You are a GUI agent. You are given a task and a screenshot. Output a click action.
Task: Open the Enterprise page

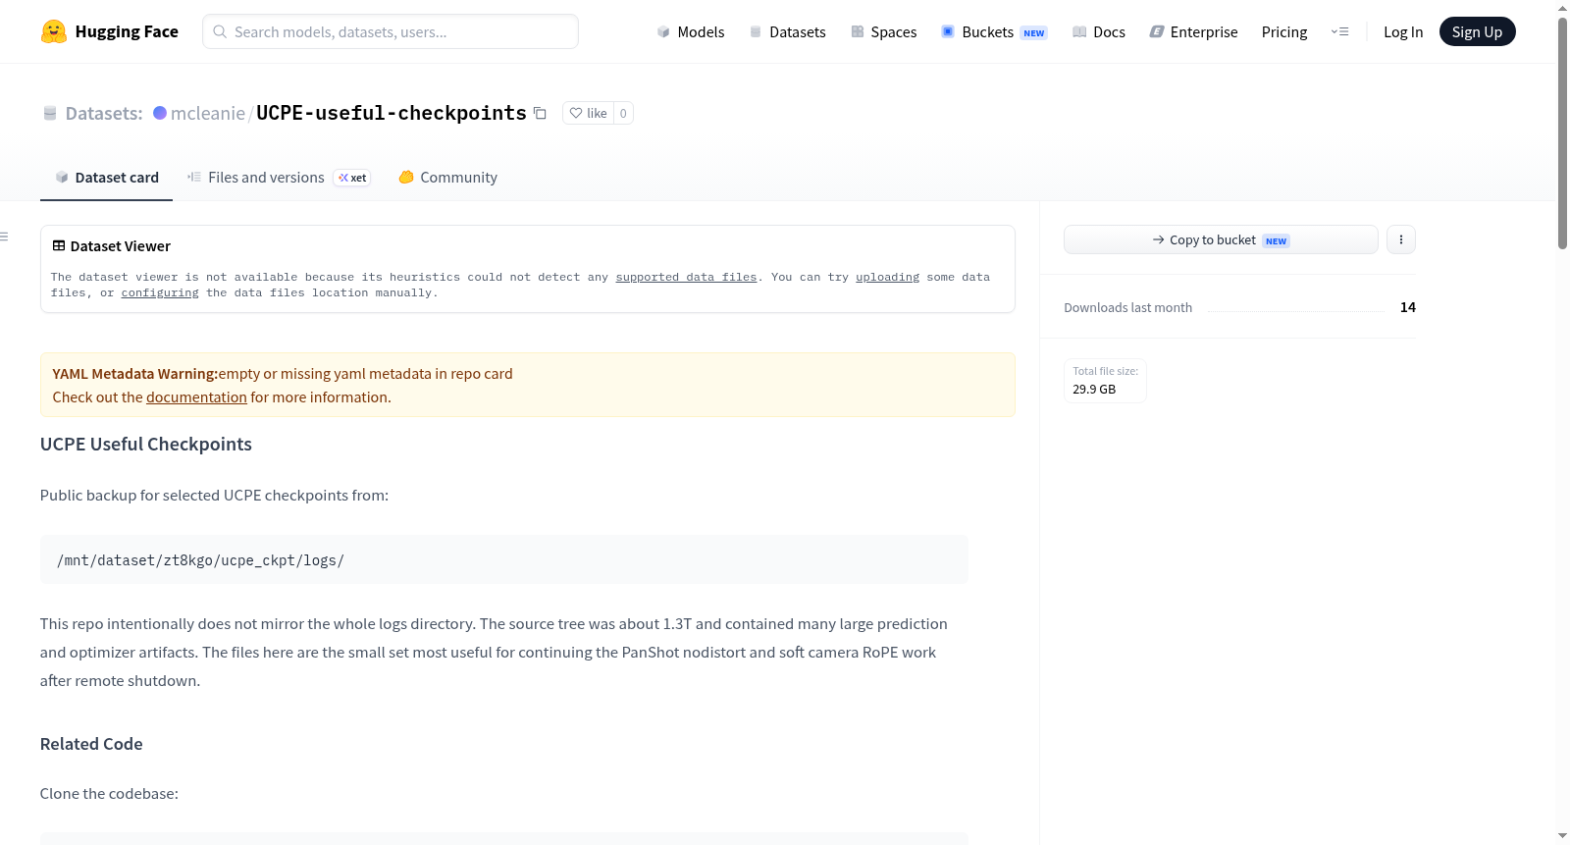[1194, 31]
